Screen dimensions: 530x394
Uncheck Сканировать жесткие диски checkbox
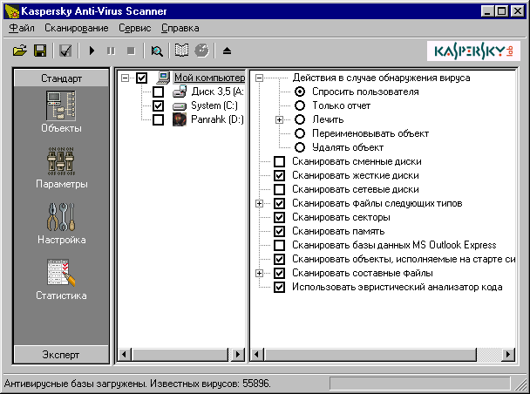[x=279, y=175]
